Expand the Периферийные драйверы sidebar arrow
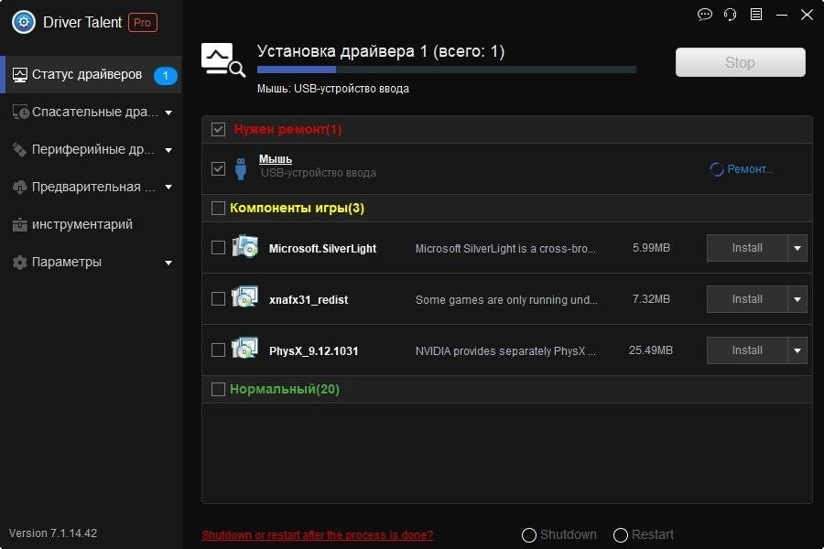The height and width of the screenshot is (549, 824). point(168,150)
